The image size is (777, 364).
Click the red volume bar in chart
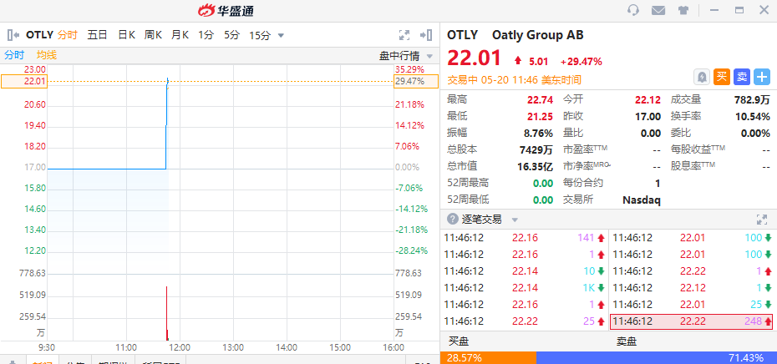[x=166, y=313]
